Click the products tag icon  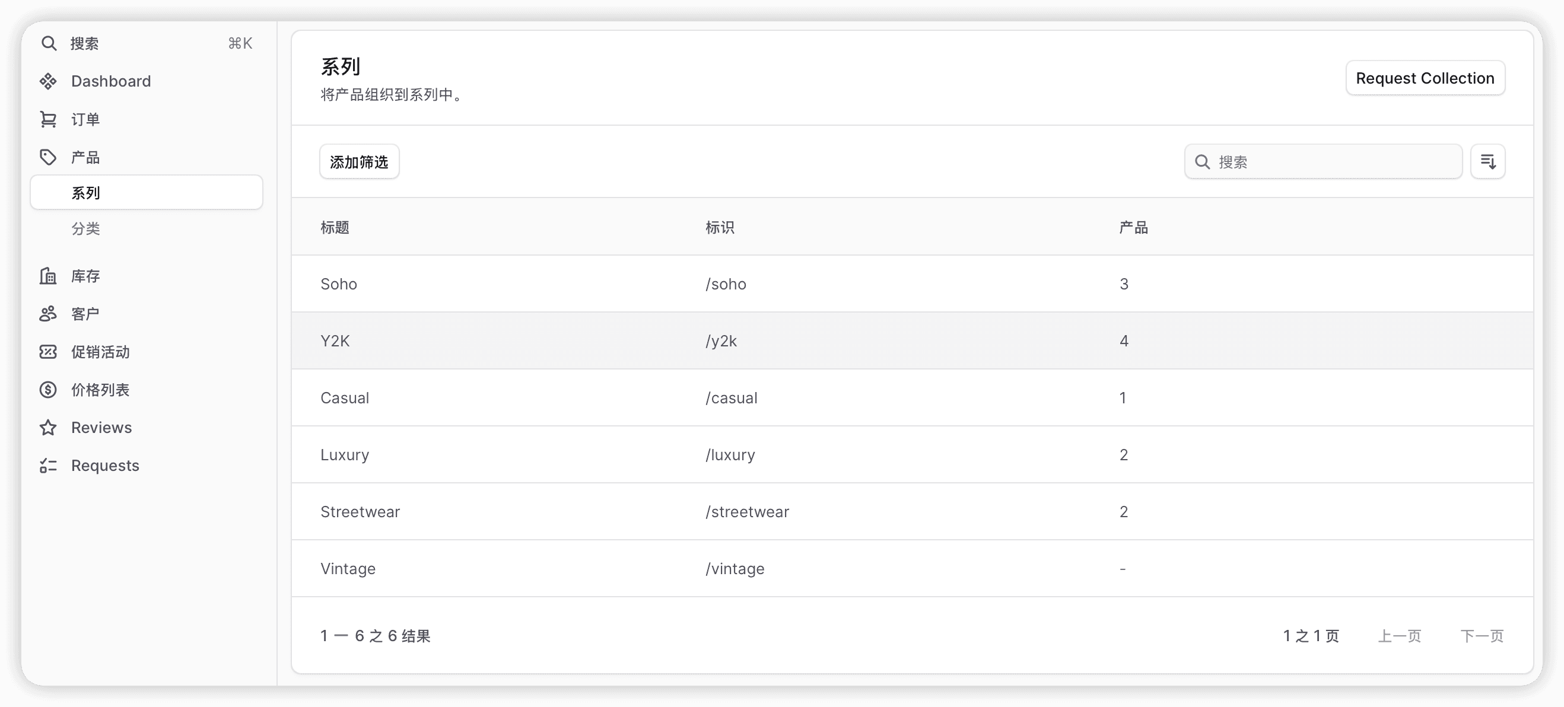coord(49,158)
